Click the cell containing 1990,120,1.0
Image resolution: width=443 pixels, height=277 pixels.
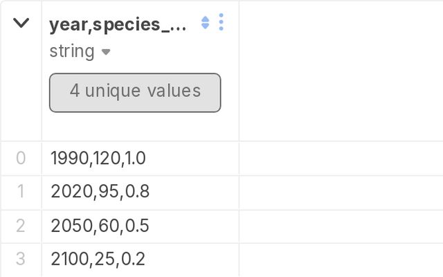[x=98, y=158]
